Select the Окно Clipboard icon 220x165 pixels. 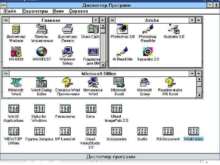tap(93, 29)
